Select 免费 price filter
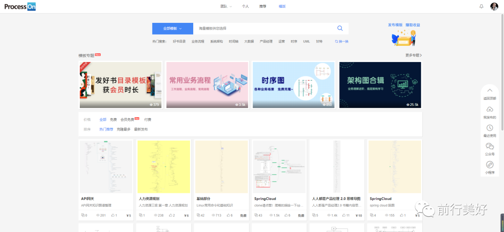The image size is (504, 232). click(113, 120)
